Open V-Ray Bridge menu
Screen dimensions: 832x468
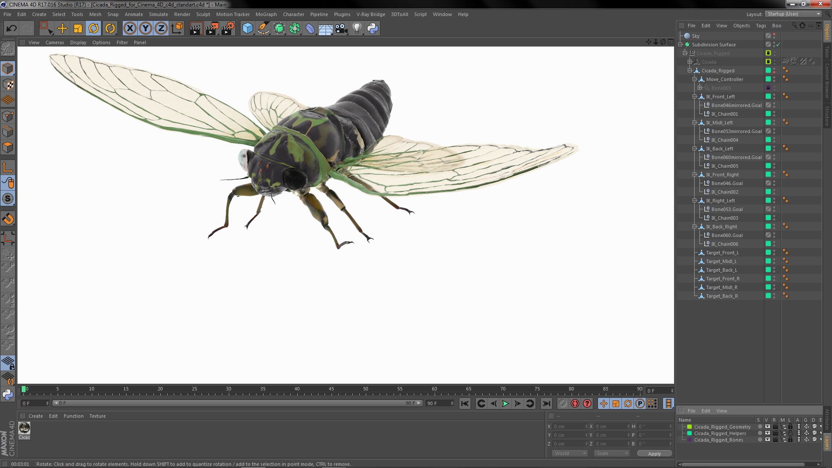pos(370,14)
